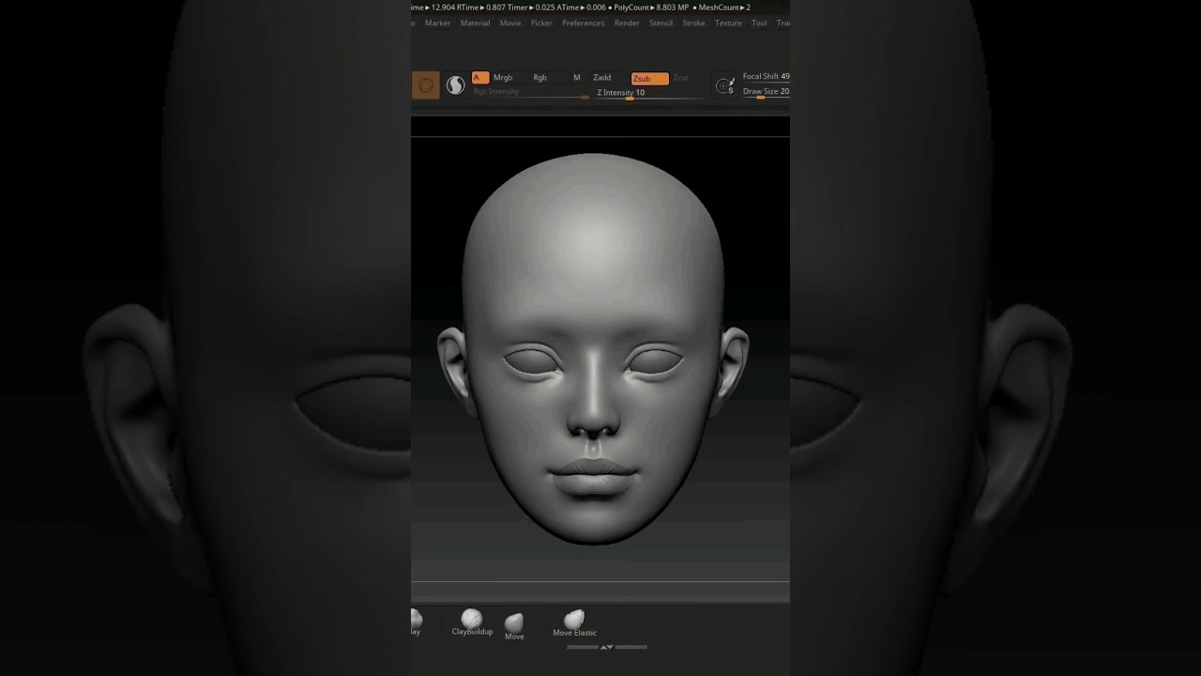Enable Mrgb mode
The height and width of the screenshot is (676, 1201).
pos(503,78)
